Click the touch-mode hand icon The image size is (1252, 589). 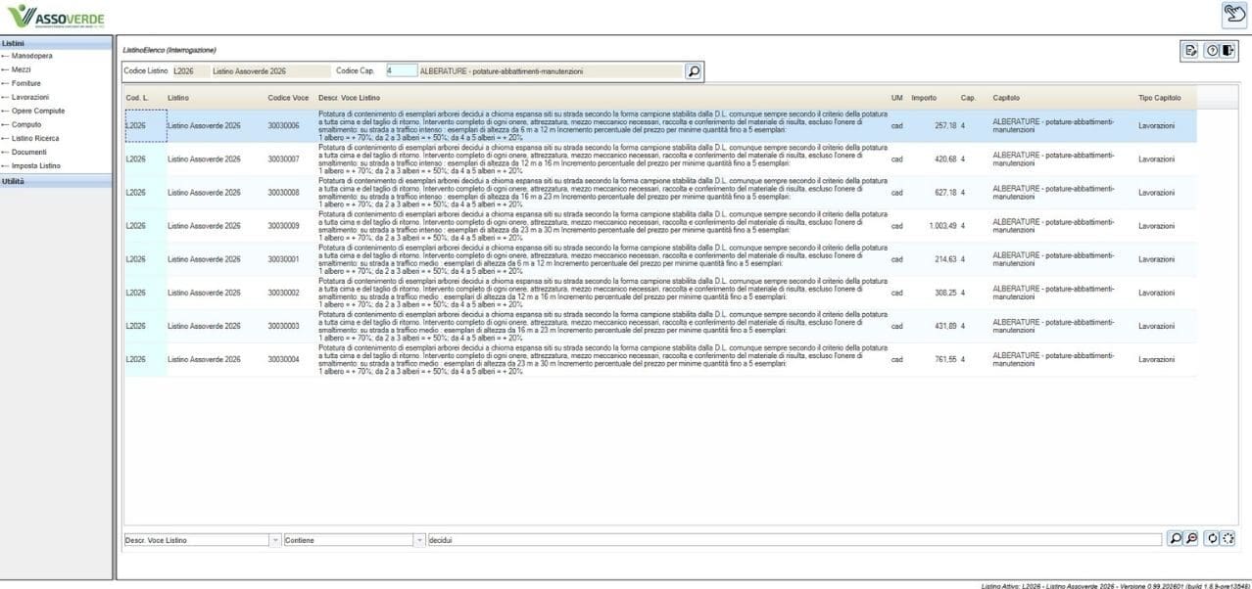point(1233,14)
